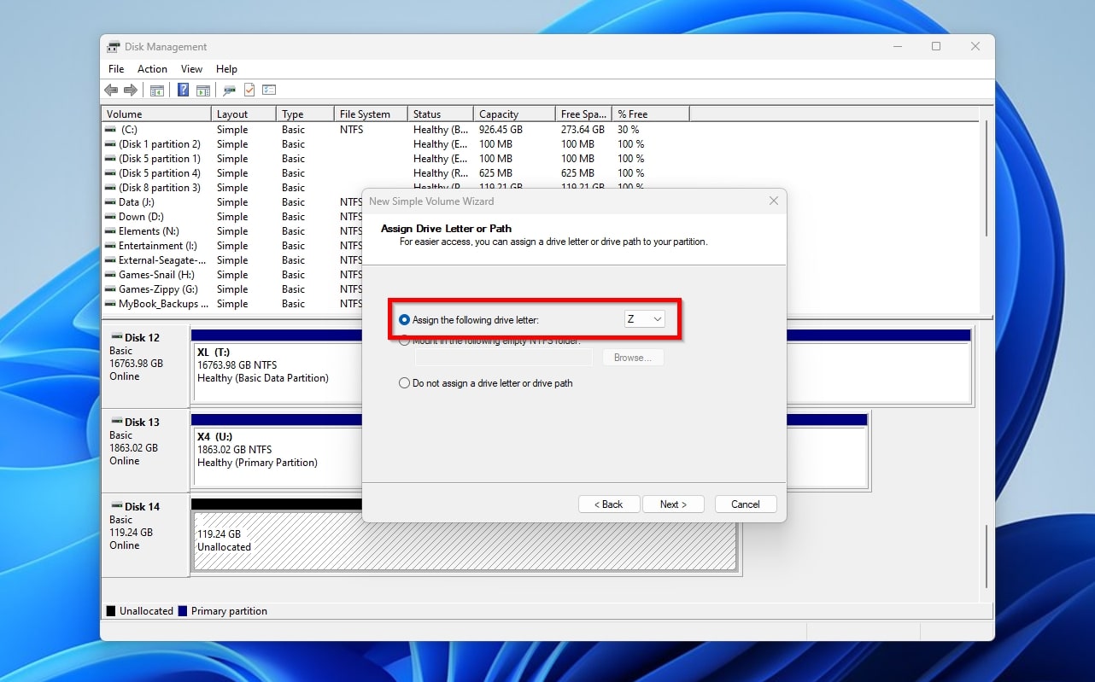Close the wizard with the X button
Viewport: 1095px width, 682px height.
(774, 201)
